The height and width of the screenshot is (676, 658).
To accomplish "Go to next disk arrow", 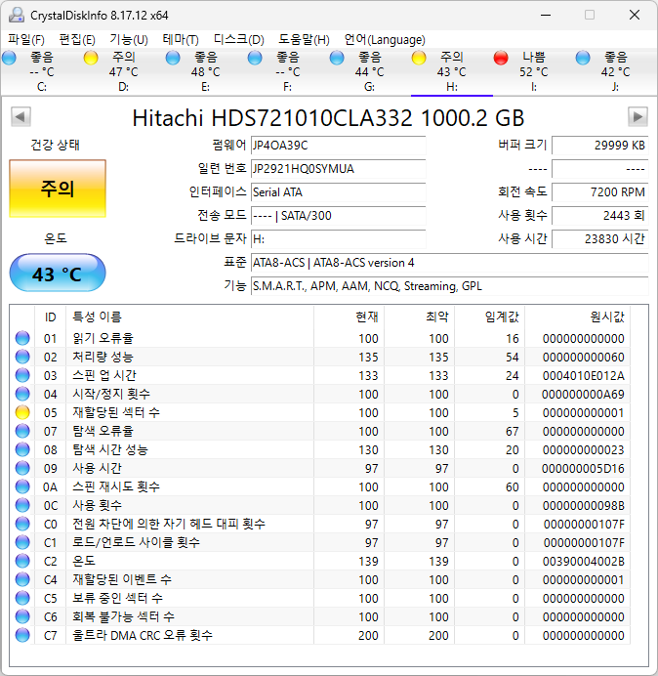I will (637, 117).
